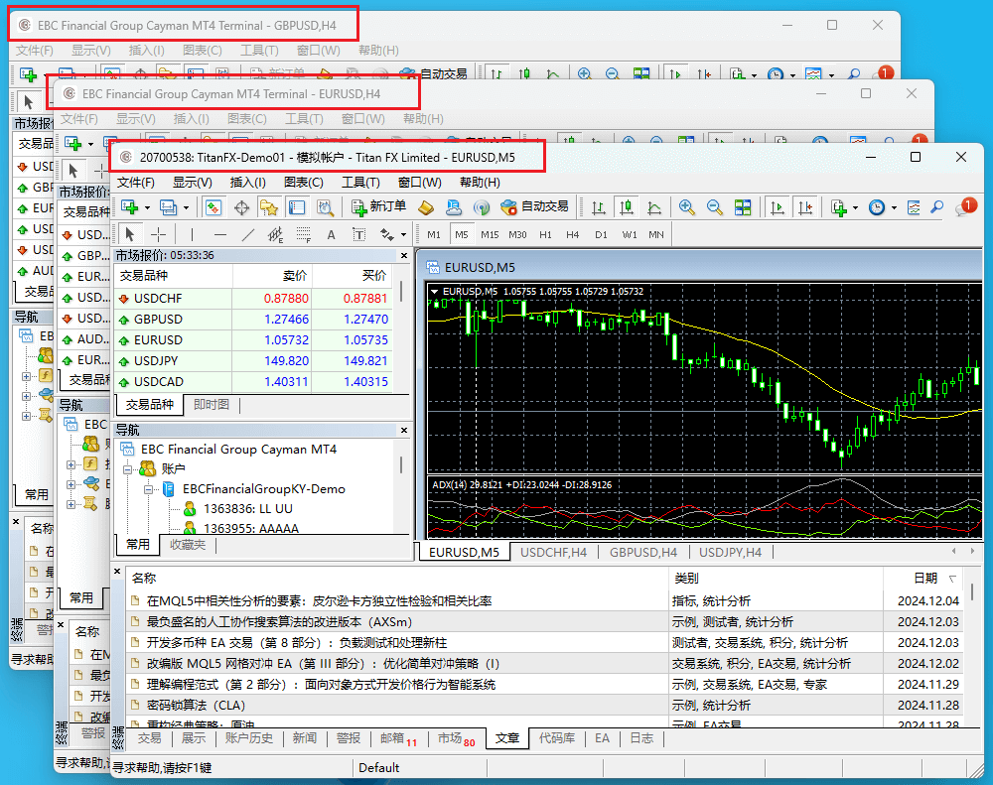Sort articles by 日期 column arrow
This screenshot has width=993, height=785.
click(x=952, y=579)
